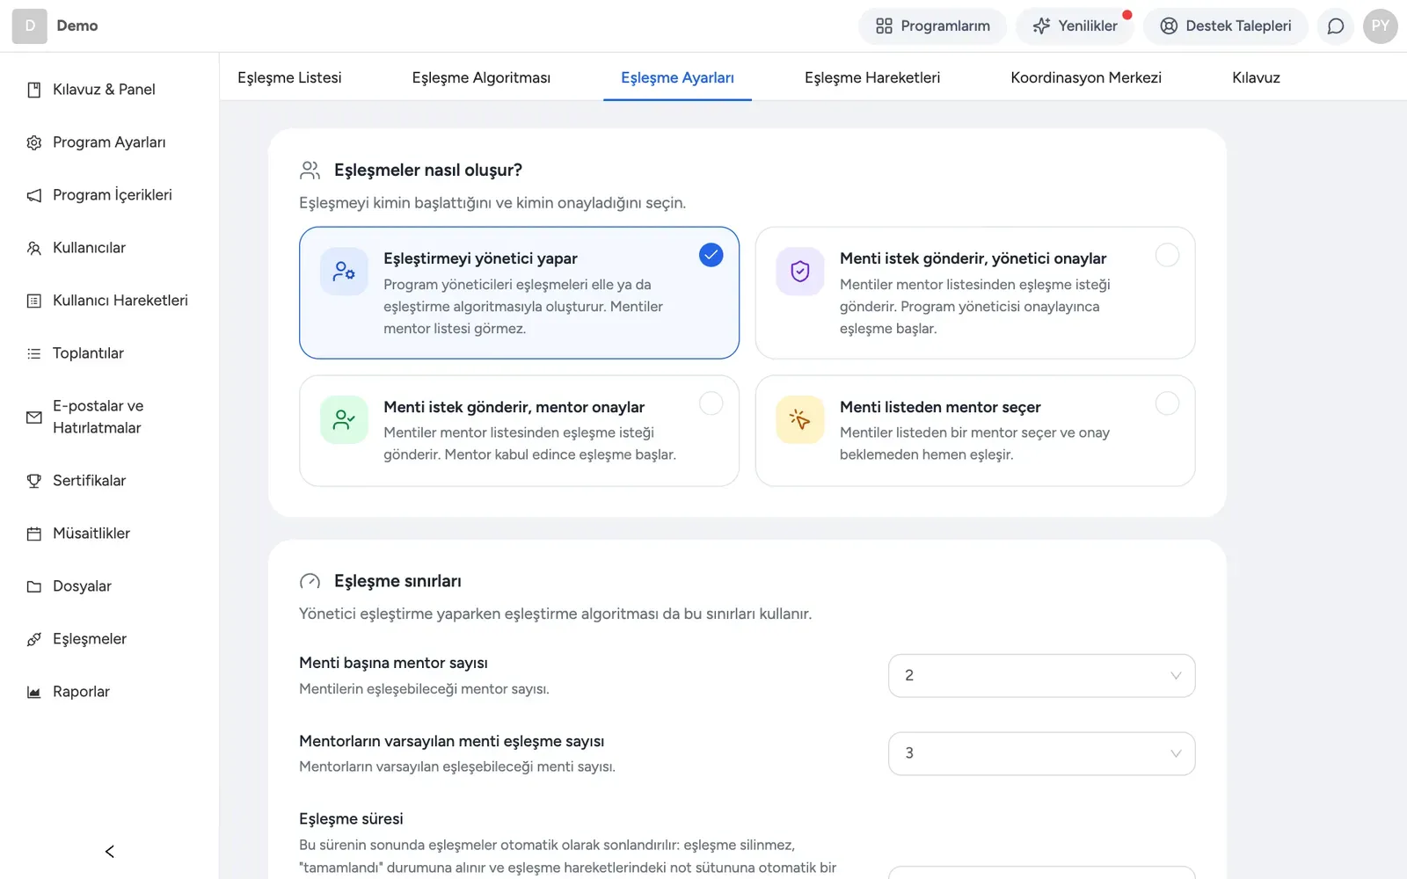Pick 'Menti listeden mentor seçer' radio

tap(1167, 403)
